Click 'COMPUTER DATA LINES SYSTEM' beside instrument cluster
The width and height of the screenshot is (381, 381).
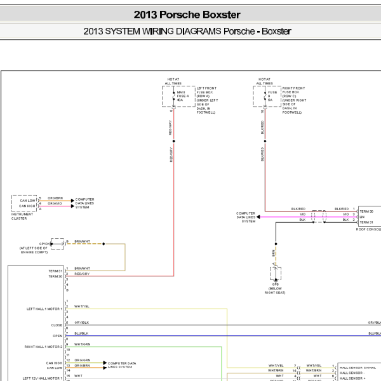pos(84,203)
